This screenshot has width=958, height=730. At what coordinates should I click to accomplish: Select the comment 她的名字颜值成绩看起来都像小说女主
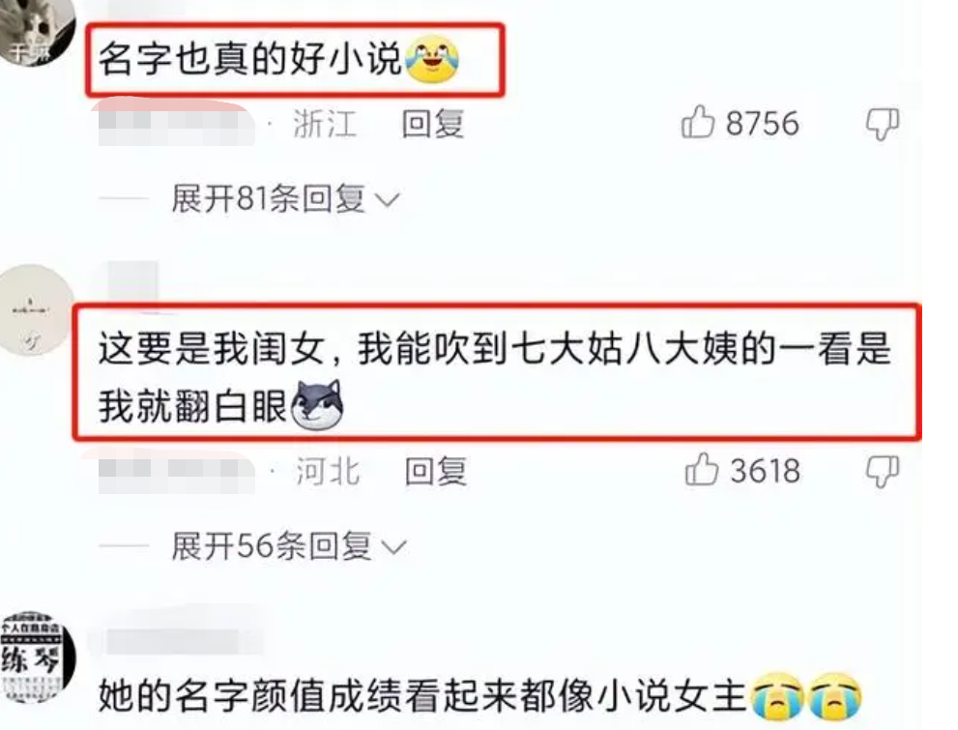point(479,696)
